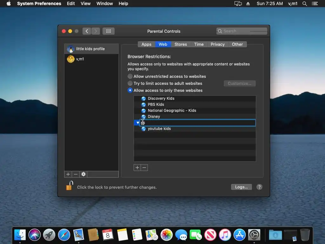Switch to the Privacy tab
The height and width of the screenshot is (244, 325).
(218, 44)
